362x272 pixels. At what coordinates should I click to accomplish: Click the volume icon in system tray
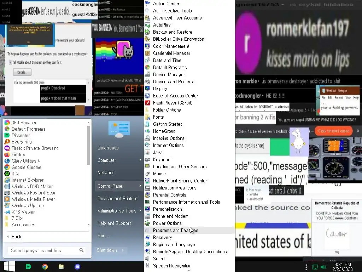[x=323, y=267]
